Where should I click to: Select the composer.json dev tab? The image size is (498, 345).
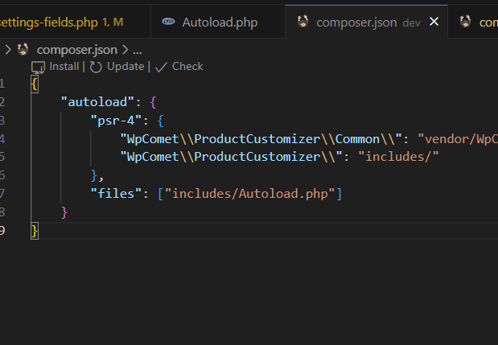click(356, 23)
